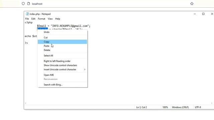Click the localhost address field
Viewport: 214px width, 120px height.
pyautogui.click(x=37, y=4)
